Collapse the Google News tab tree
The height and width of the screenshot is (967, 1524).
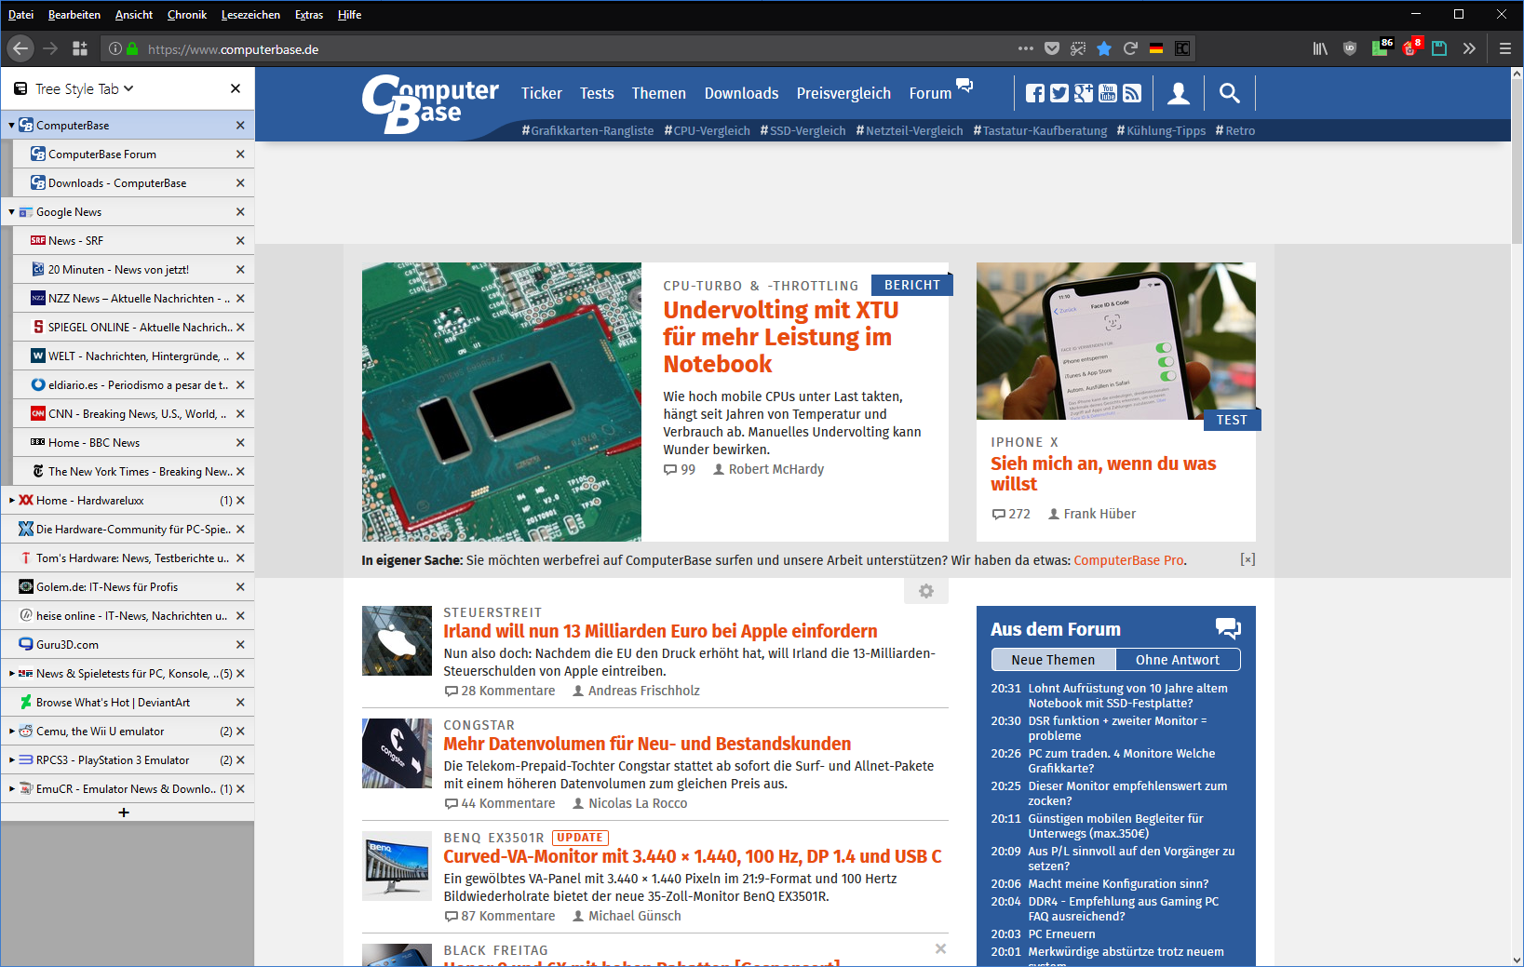[11, 212]
